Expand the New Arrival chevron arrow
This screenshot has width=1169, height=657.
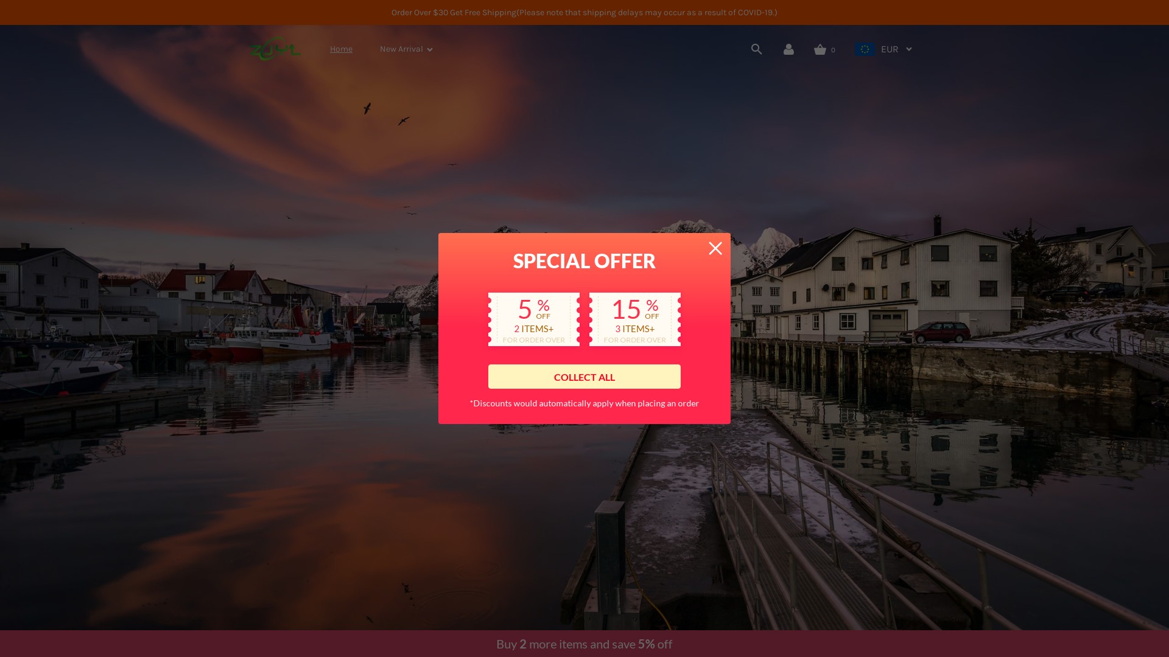coord(430,50)
